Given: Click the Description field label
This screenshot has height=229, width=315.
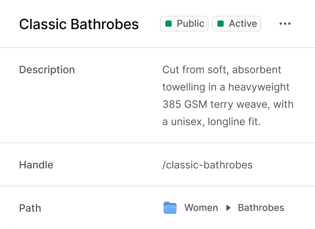Looking at the screenshot, I should [47, 70].
